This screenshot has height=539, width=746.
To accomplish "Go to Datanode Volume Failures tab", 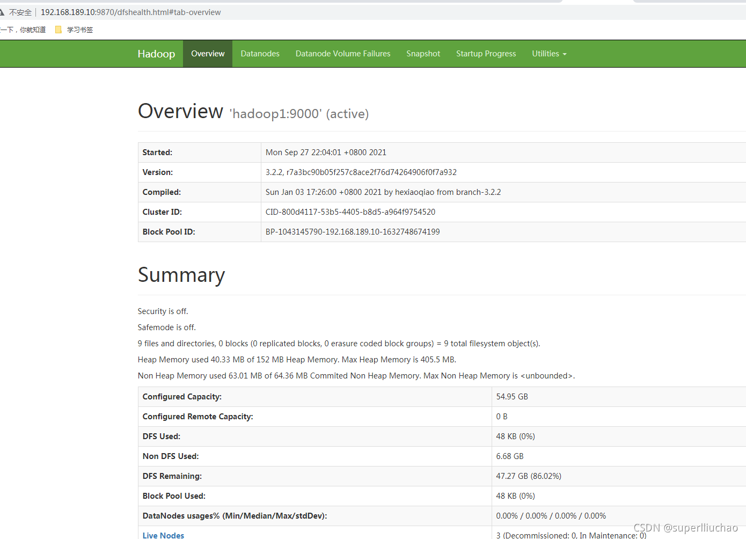I will point(343,54).
